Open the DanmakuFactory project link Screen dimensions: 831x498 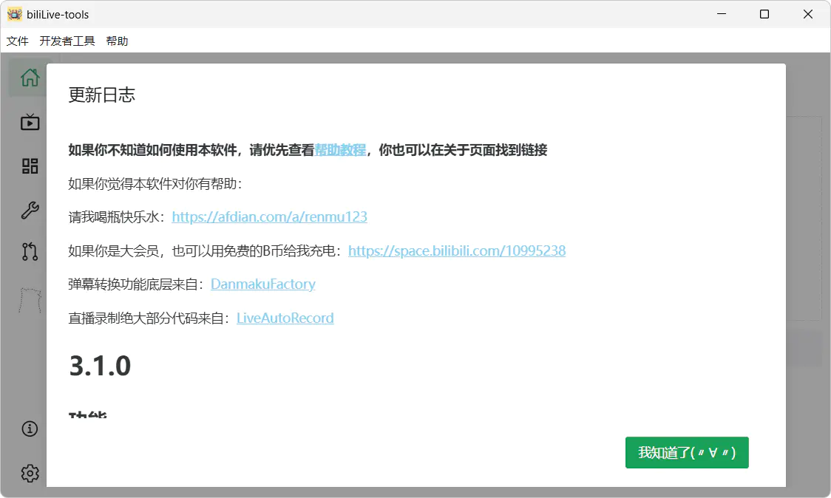pyautogui.click(x=262, y=284)
